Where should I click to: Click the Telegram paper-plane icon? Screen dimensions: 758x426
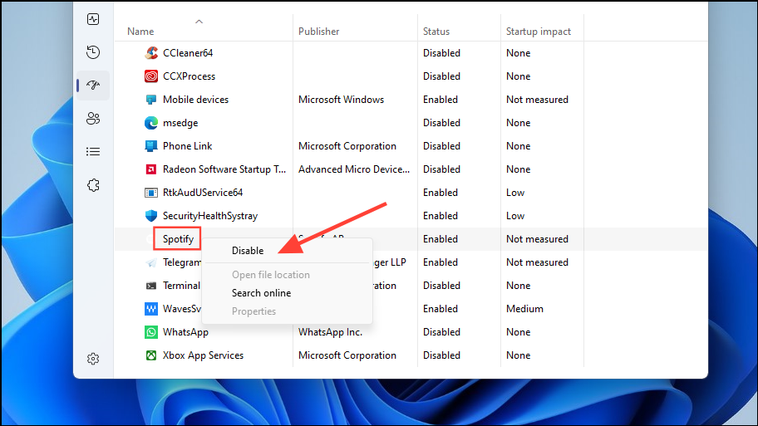(151, 262)
